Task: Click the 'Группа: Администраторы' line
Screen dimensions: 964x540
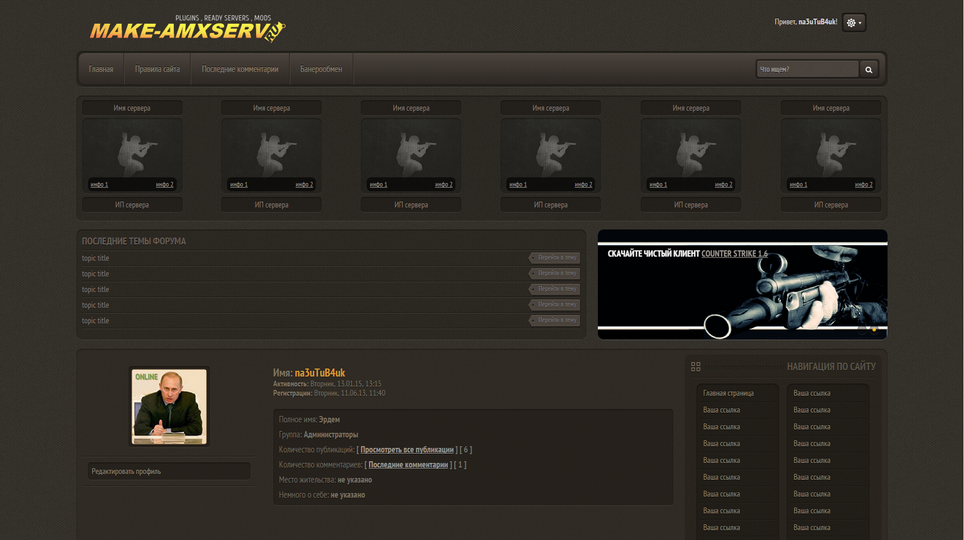Action: pos(319,435)
